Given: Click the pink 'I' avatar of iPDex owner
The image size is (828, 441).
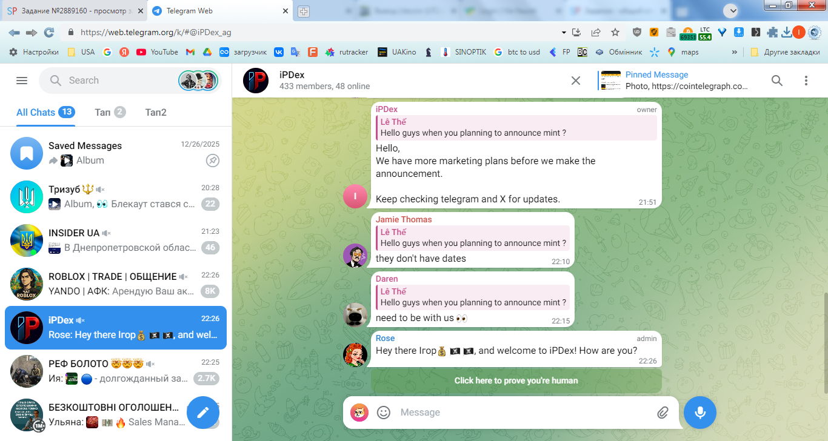Looking at the screenshot, I should [355, 196].
